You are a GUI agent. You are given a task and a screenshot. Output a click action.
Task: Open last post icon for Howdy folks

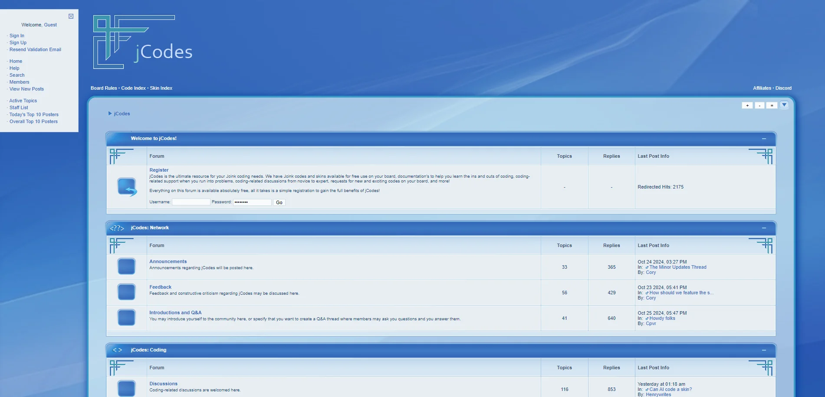(647, 319)
